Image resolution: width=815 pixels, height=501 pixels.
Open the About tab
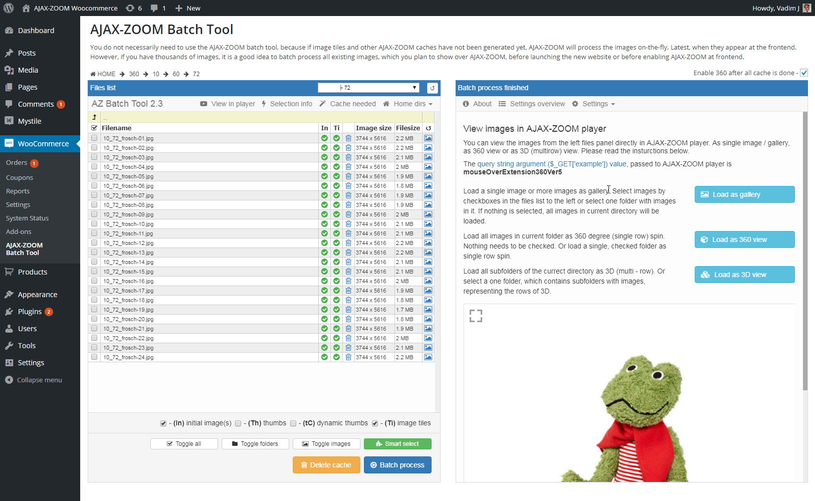click(x=477, y=104)
